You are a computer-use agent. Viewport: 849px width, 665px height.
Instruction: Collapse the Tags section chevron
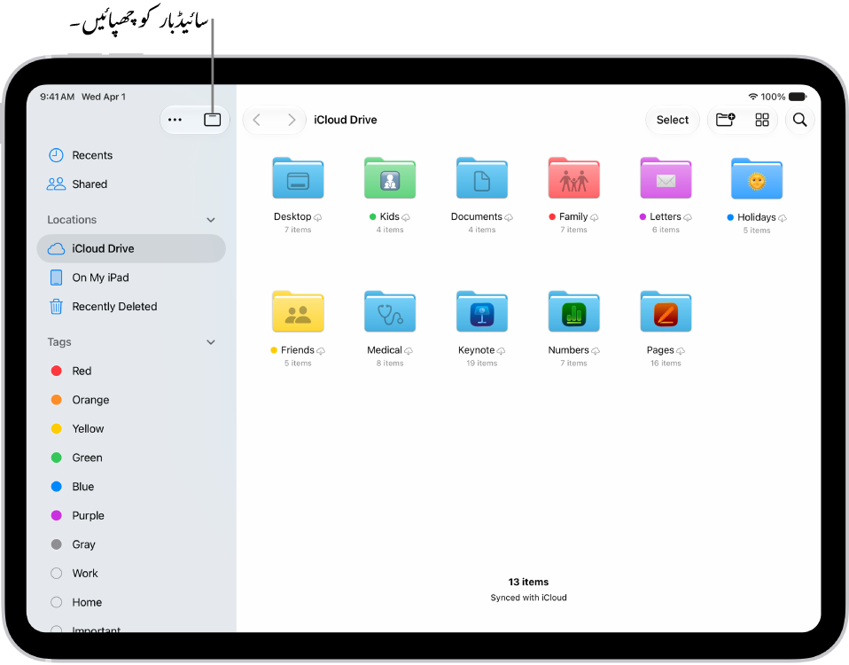[211, 342]
